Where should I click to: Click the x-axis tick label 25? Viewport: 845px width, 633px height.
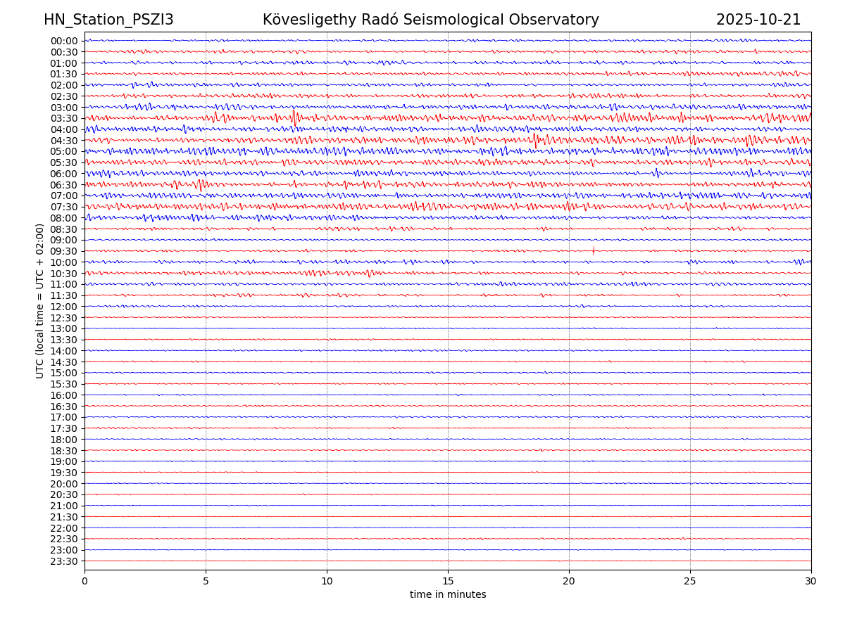point(690,581)
